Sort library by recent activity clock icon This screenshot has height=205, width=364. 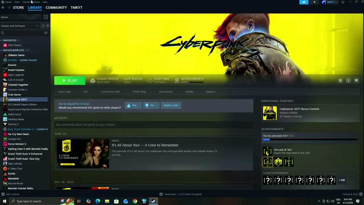tap(43, 26)
